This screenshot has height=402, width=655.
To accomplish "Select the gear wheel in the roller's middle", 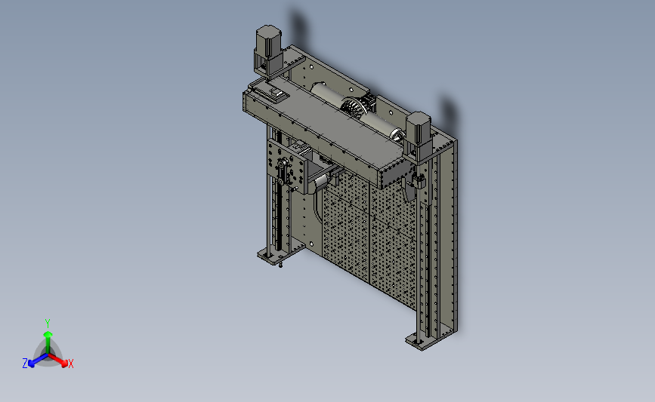I will 354,109.
